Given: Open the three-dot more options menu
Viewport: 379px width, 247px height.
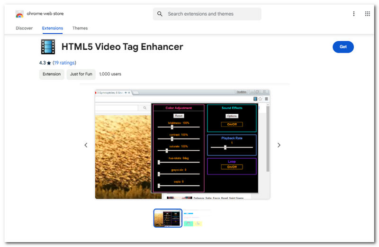Looking at the screenshot, I should 353,14.
